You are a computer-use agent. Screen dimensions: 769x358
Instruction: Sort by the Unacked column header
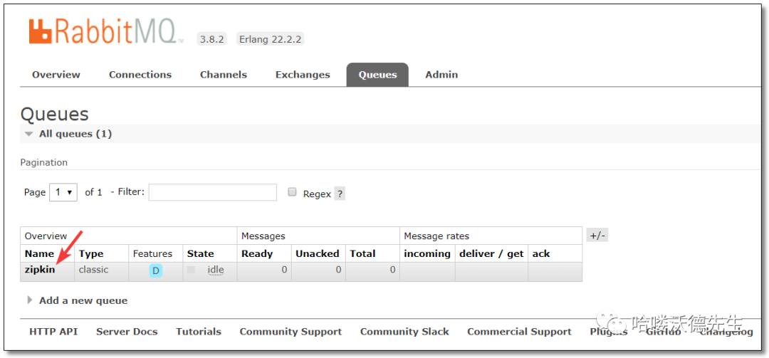[318, 253]
